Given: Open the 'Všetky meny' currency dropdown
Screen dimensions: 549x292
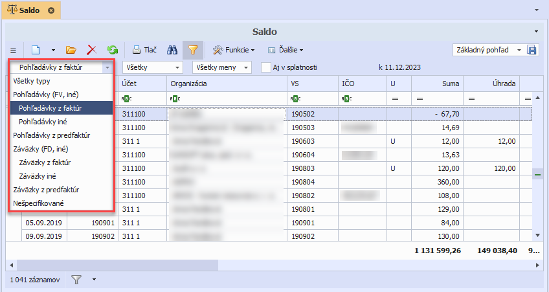Looking at the screenshot, I should point(223,67).
